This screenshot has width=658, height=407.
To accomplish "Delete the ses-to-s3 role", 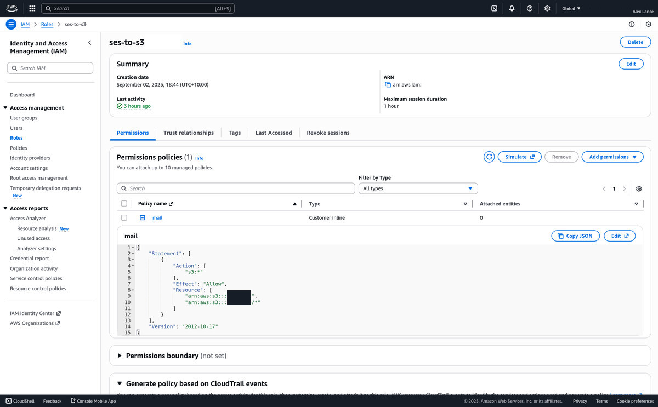I will tap(635, 42).
